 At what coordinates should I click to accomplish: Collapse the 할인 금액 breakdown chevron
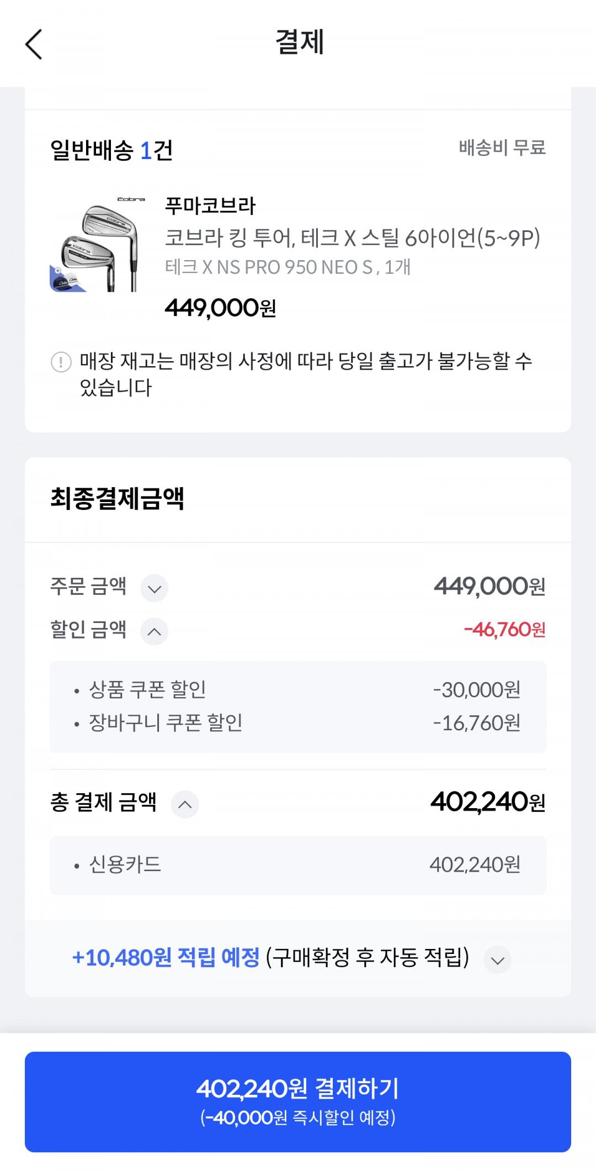pos(155,631)
